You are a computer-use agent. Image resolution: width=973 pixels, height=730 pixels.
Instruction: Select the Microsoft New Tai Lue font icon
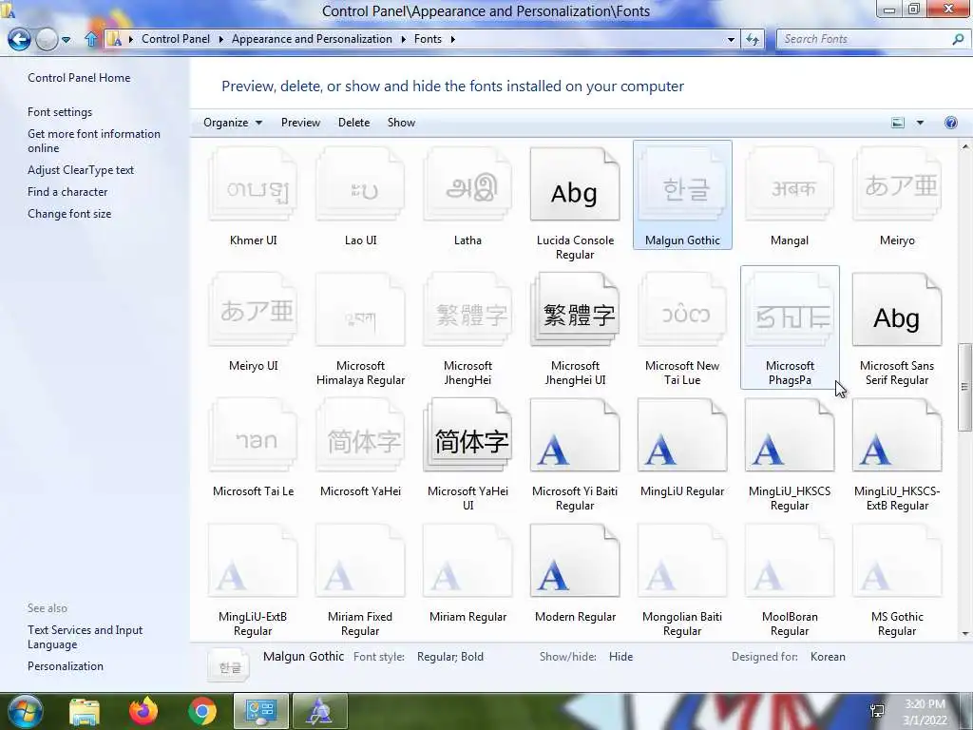coord(682,310)
